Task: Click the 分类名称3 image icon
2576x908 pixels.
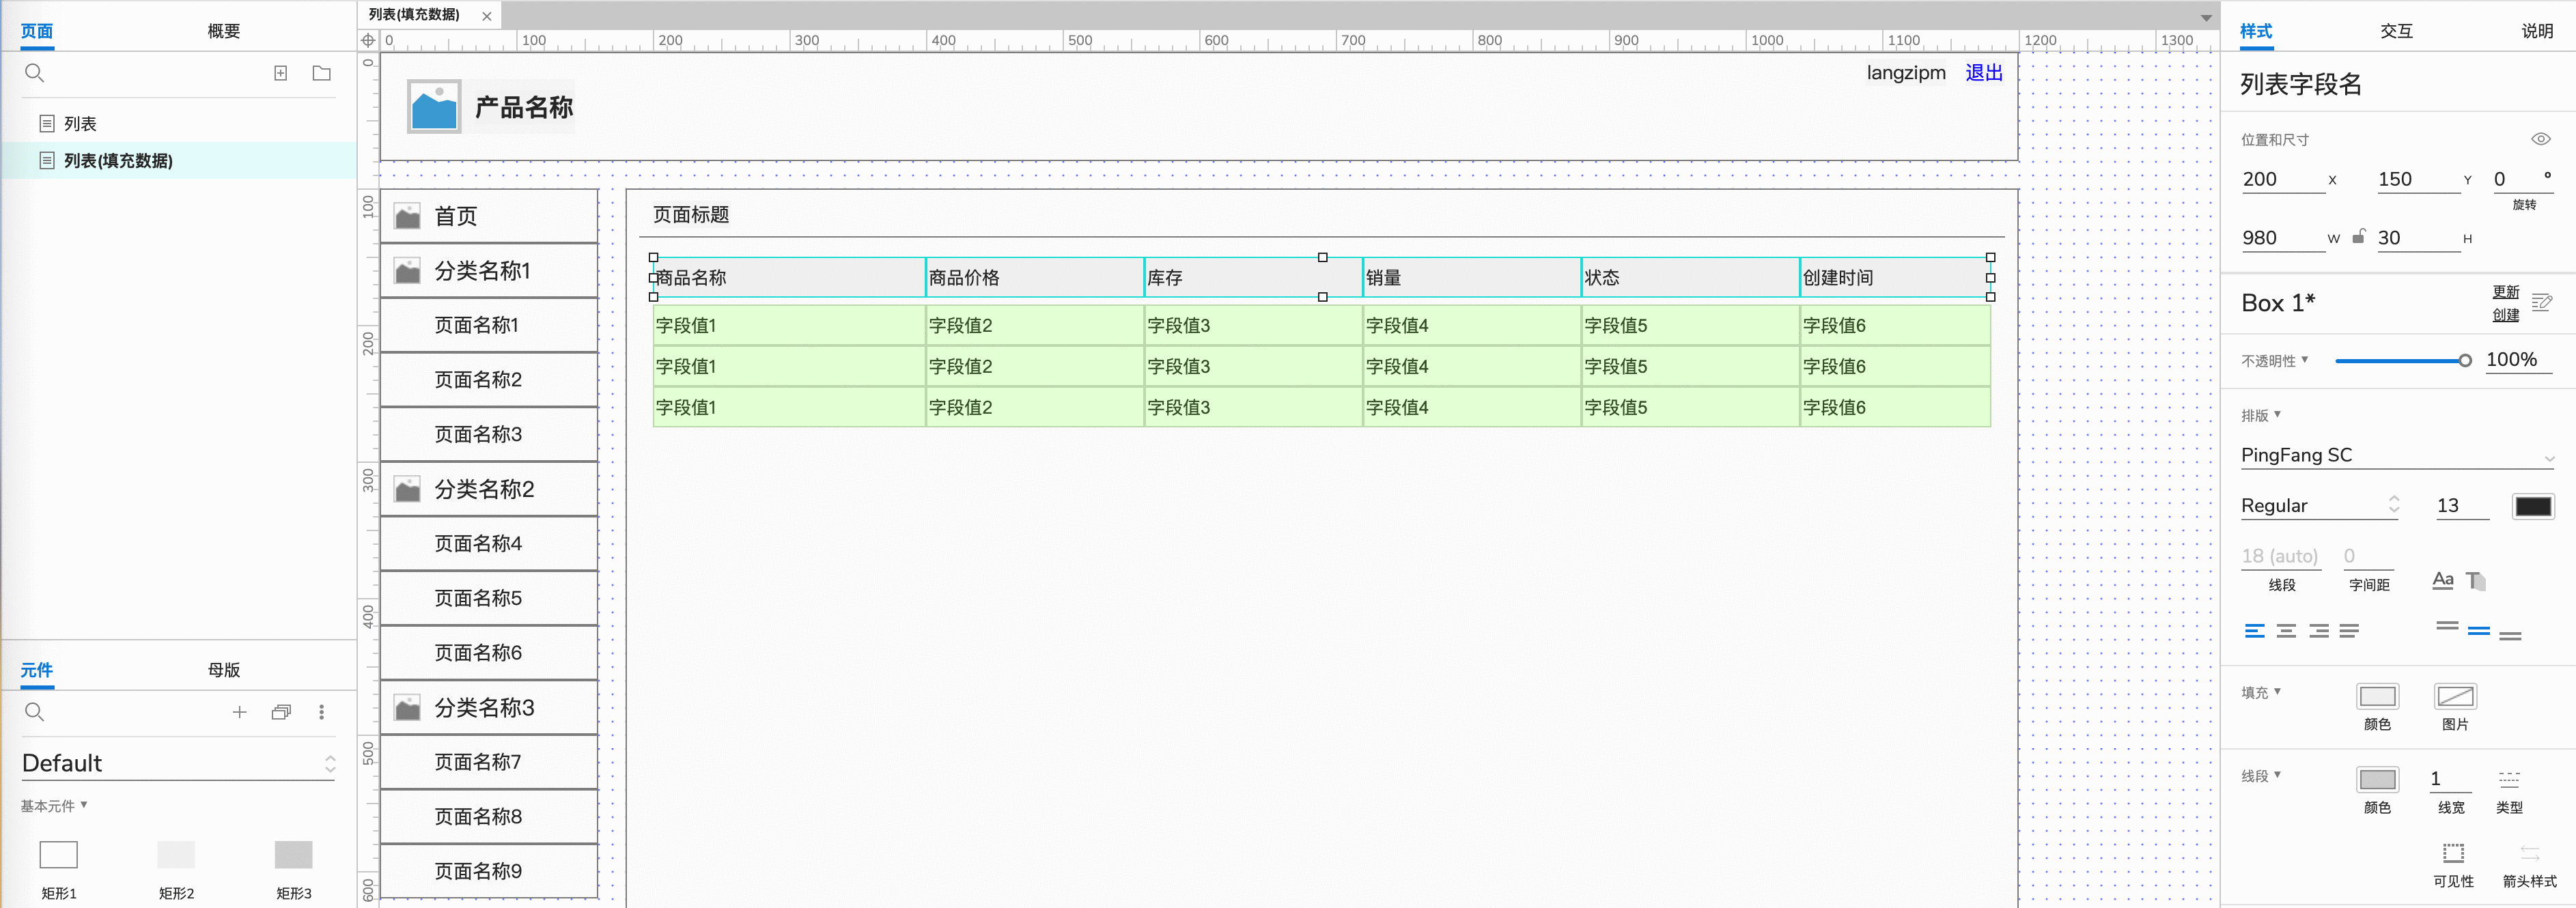Action: (407, 708)
